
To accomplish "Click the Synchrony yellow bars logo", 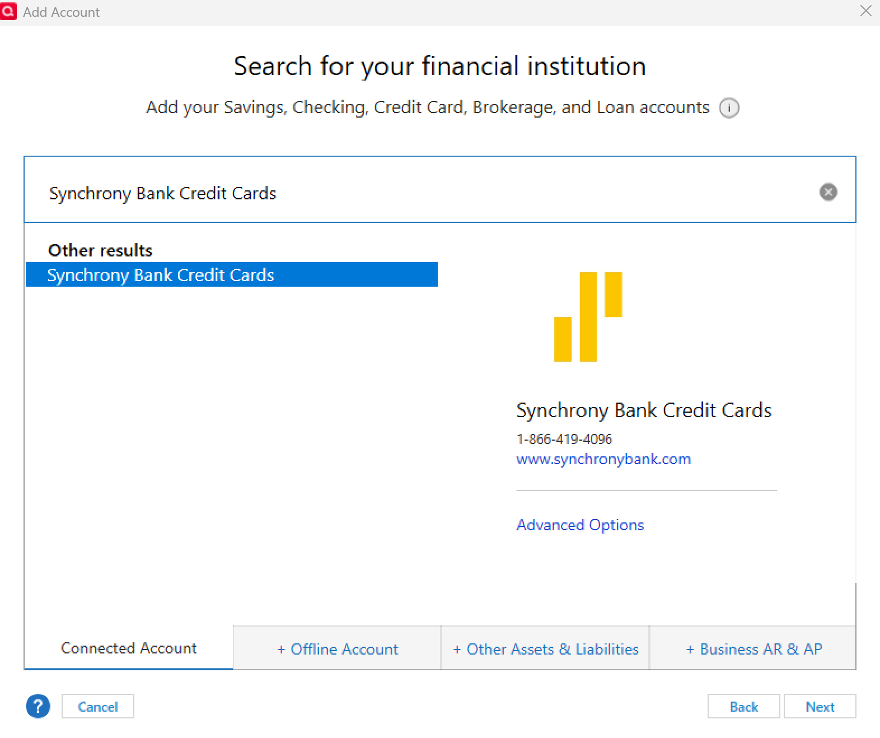I will click(588, 316).
